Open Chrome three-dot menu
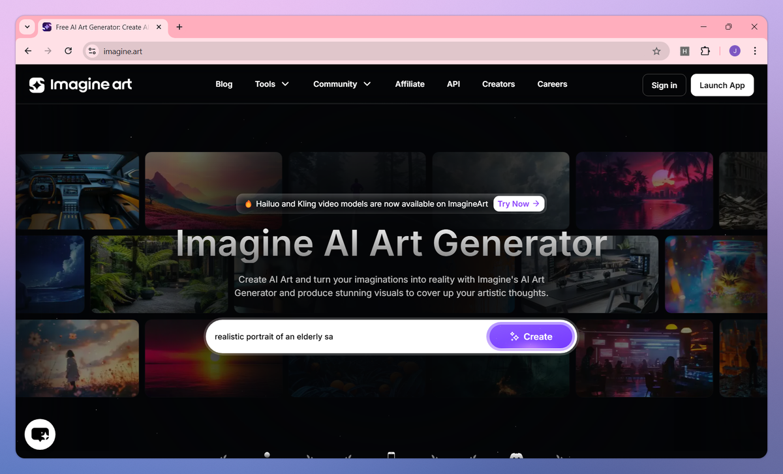 pos(755,51)
